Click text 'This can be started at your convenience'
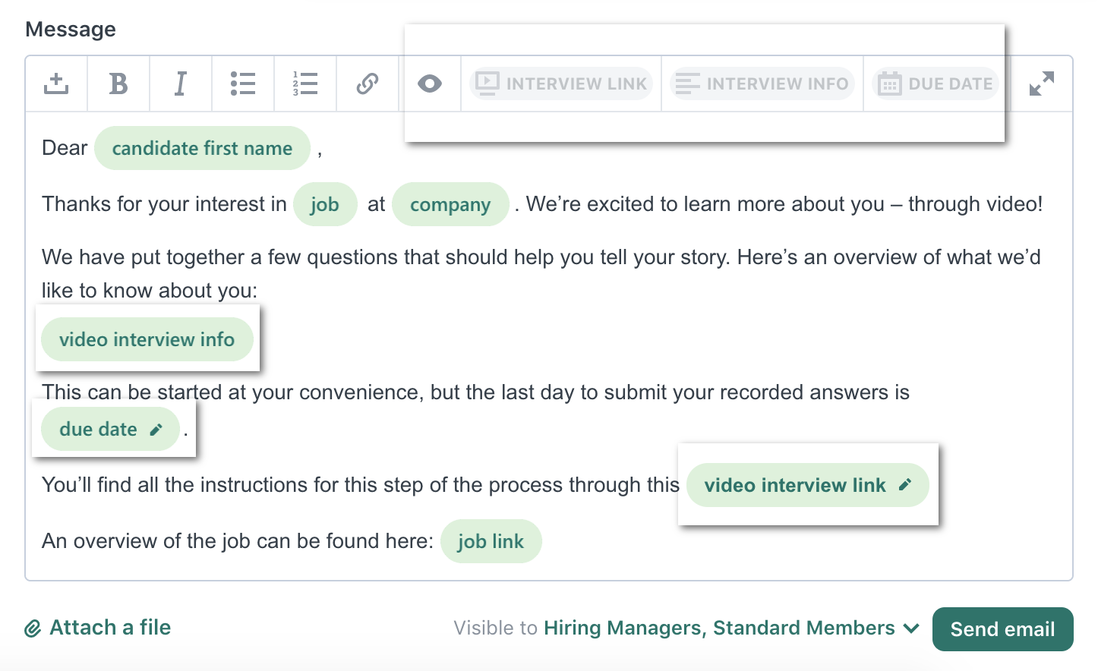The height and width of the screenshot is (671, 1098). (231, 392)
